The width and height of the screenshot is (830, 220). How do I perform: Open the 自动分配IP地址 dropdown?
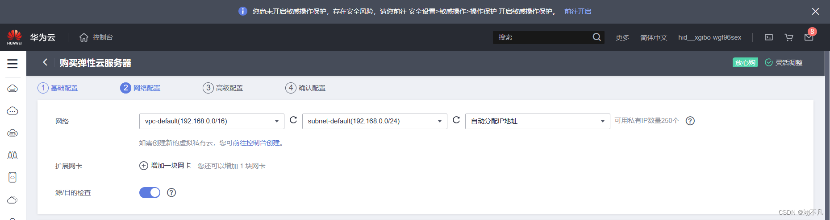538,121
